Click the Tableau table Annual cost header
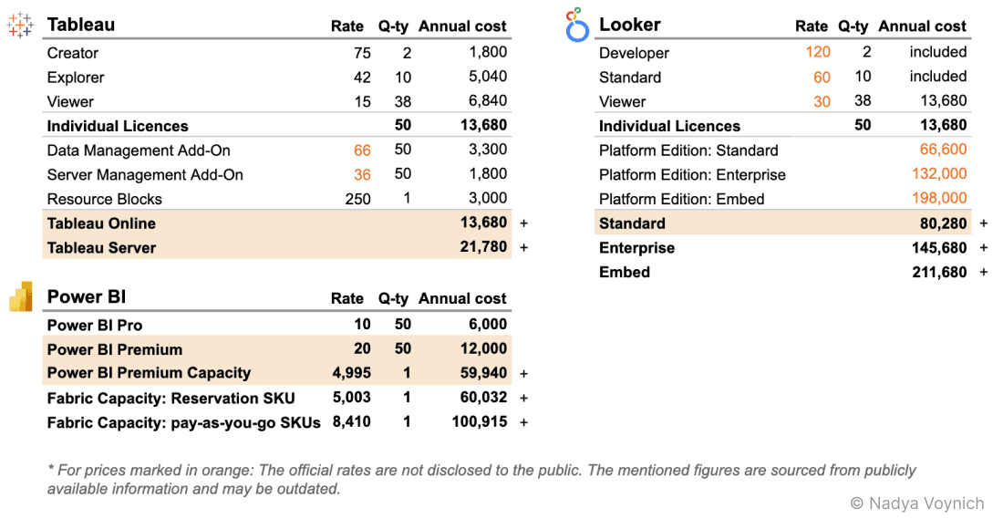Viewport: 1003px width, 529px height. point(462,26)
